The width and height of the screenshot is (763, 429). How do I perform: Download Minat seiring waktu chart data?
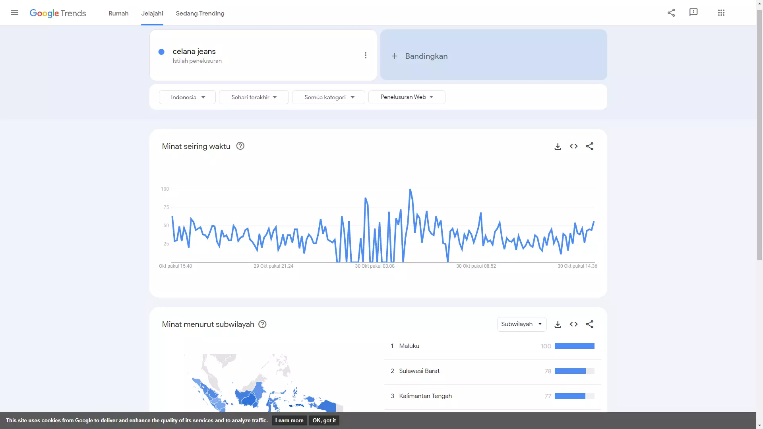558,146
